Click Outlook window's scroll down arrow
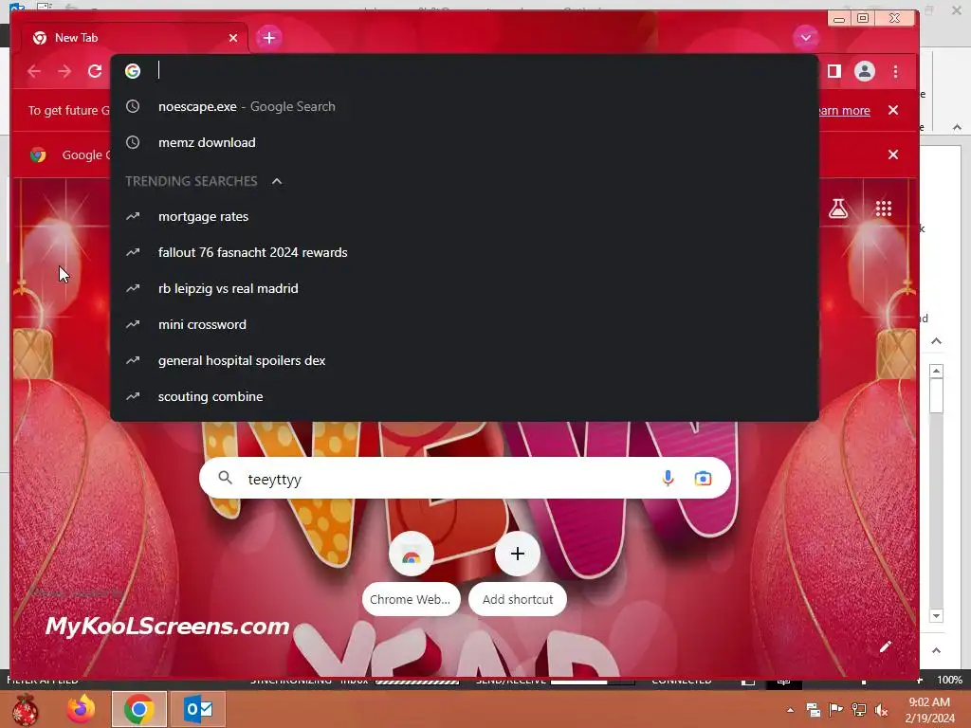 (936, 616)
